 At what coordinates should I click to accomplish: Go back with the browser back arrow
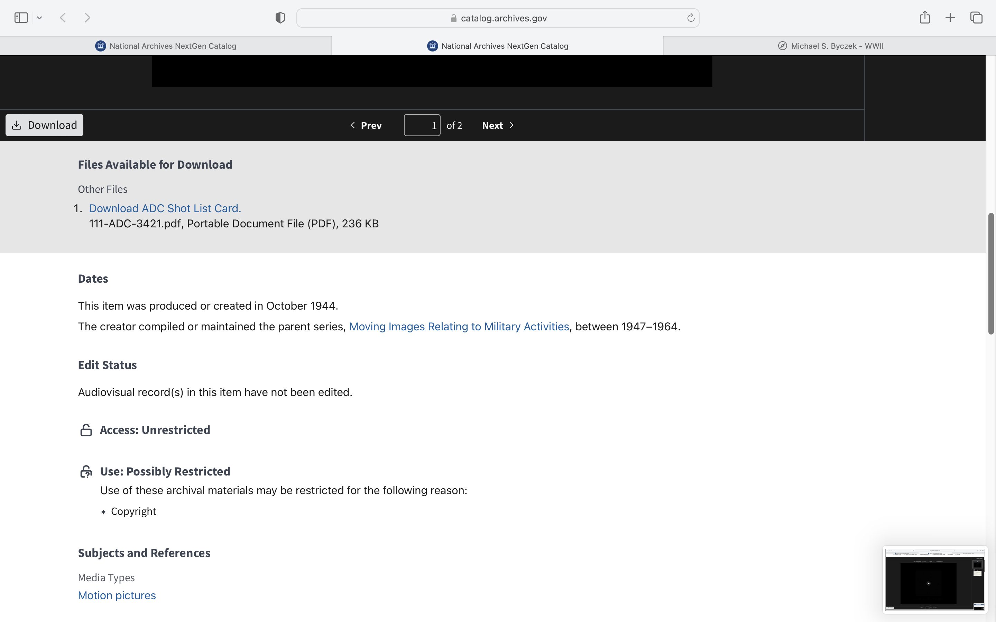click(63, 18)
